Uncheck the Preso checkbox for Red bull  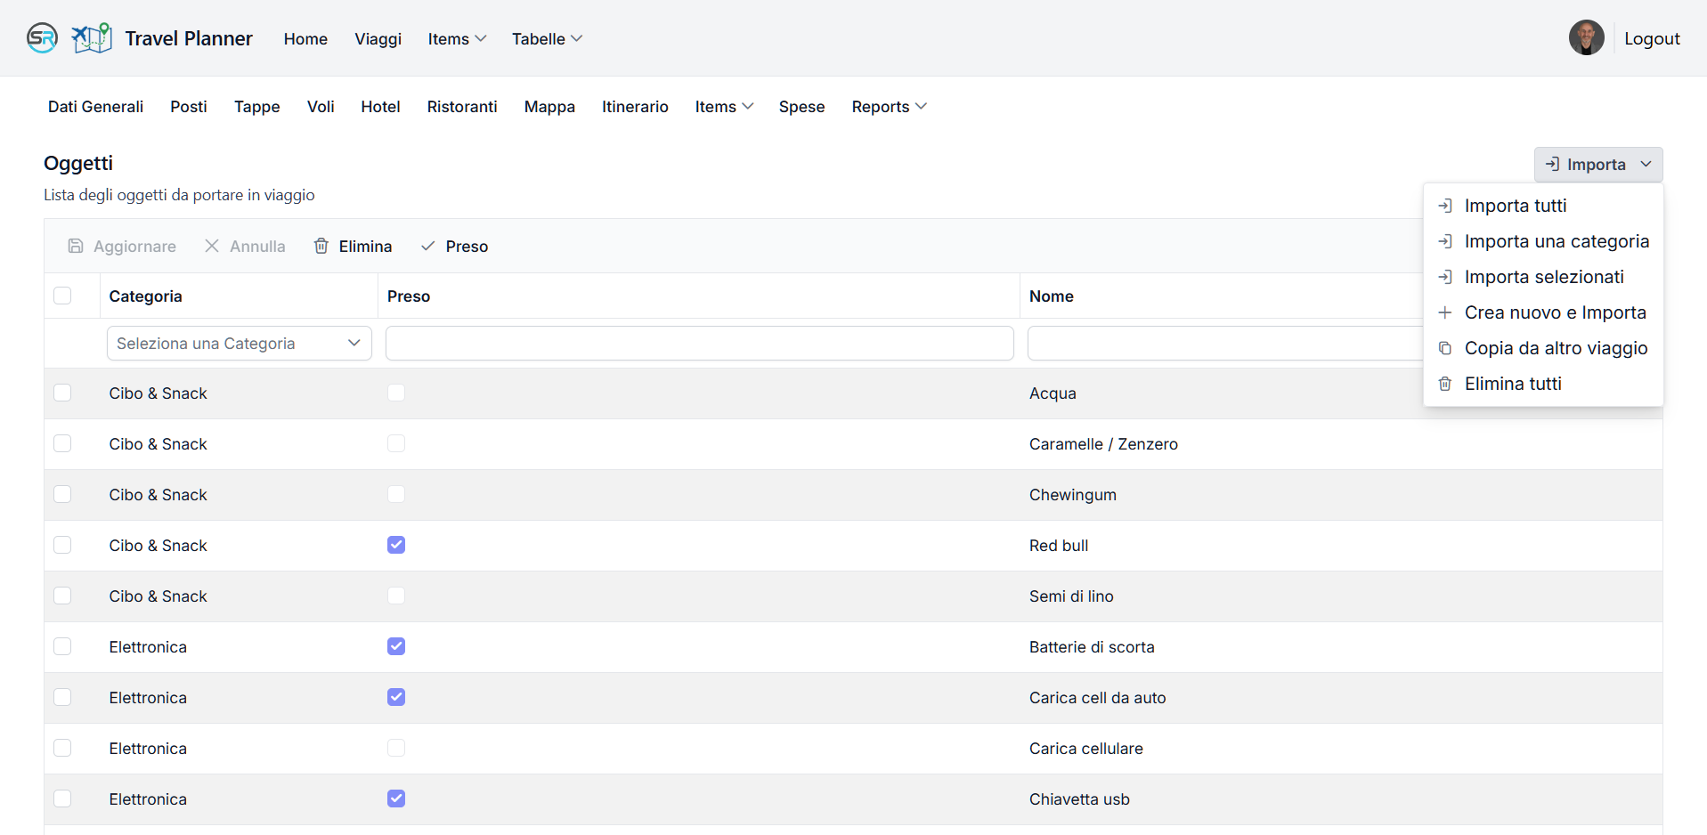(x=396, y=545)
